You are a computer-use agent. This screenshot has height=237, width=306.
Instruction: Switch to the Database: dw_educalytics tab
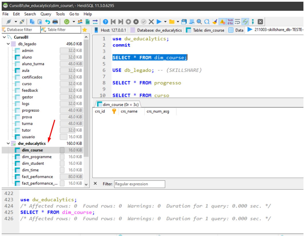click(x=156, y=30)
